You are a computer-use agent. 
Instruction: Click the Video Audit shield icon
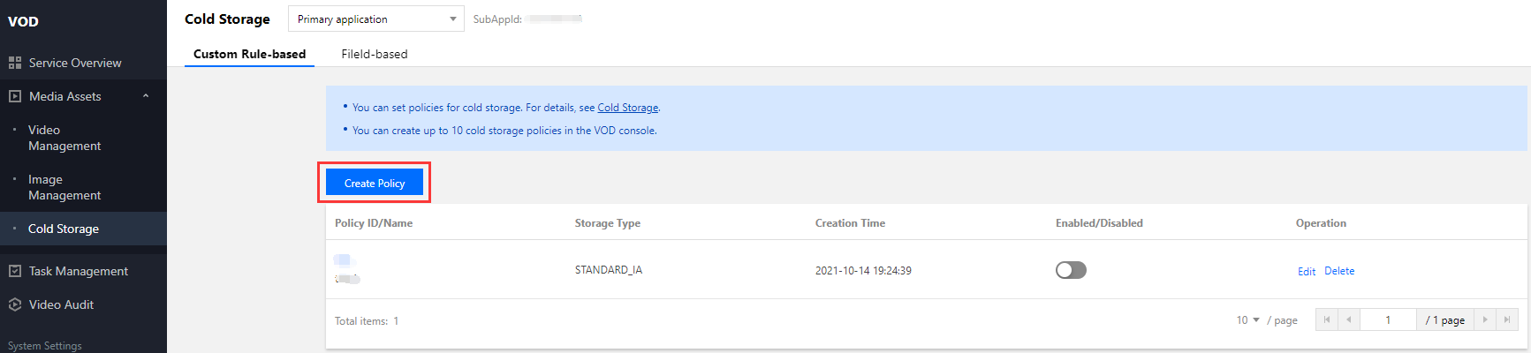[x=15, y=304]
